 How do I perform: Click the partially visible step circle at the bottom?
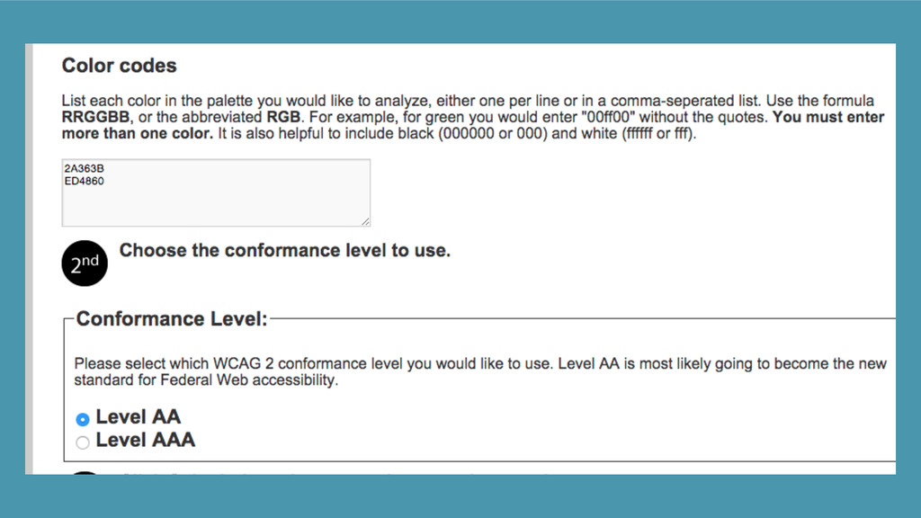coord(85,472)
